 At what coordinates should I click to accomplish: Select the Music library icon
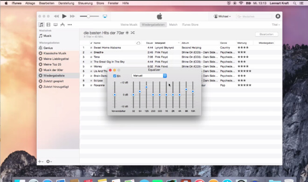click(x=41, y=25)
